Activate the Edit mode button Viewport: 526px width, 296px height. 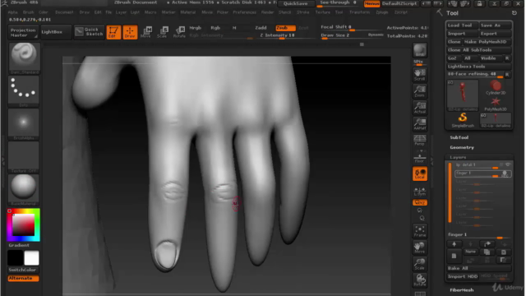[x=113, y=32]
